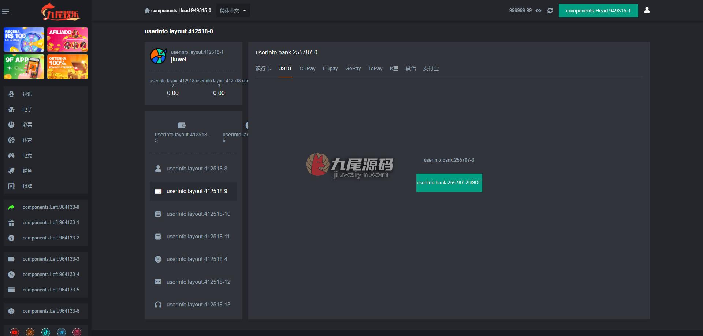Viewport: 703px width, 336px height.
Task: Click the green components.Head.949315-1 button
Action: [598, 11]
